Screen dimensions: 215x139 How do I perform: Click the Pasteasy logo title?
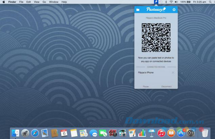click(x=156, y=9)
